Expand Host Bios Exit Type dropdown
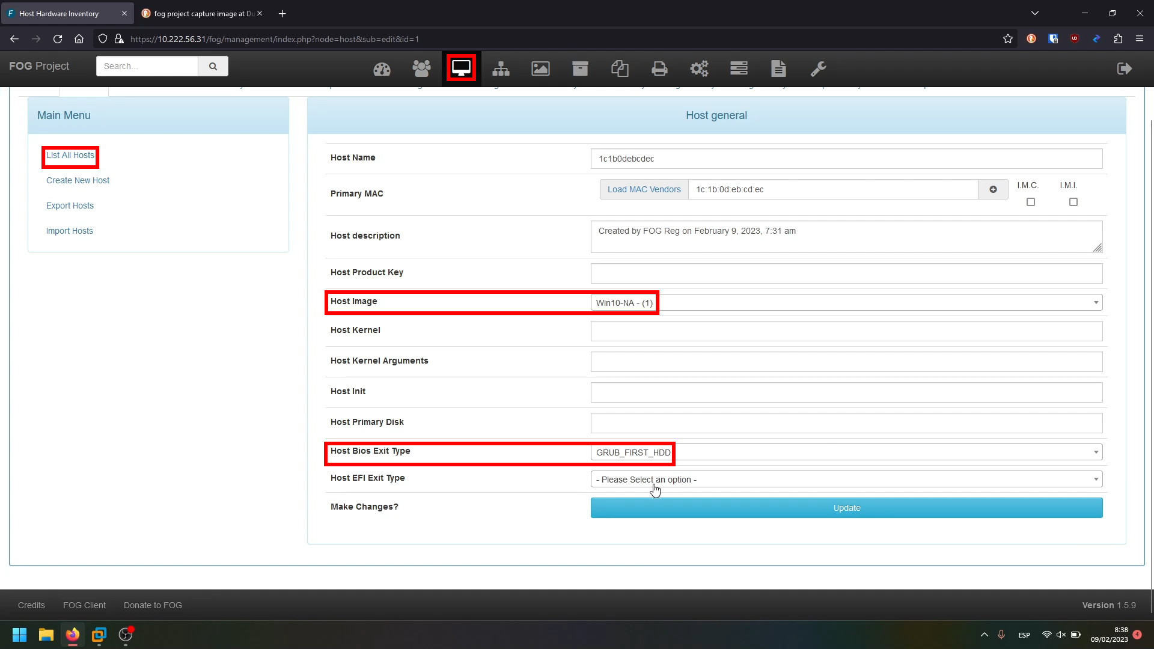Image resolution: width=1154 pixels, height=649 pixels. point(846,452)
